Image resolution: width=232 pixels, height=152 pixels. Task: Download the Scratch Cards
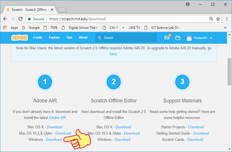pos(195,140)
